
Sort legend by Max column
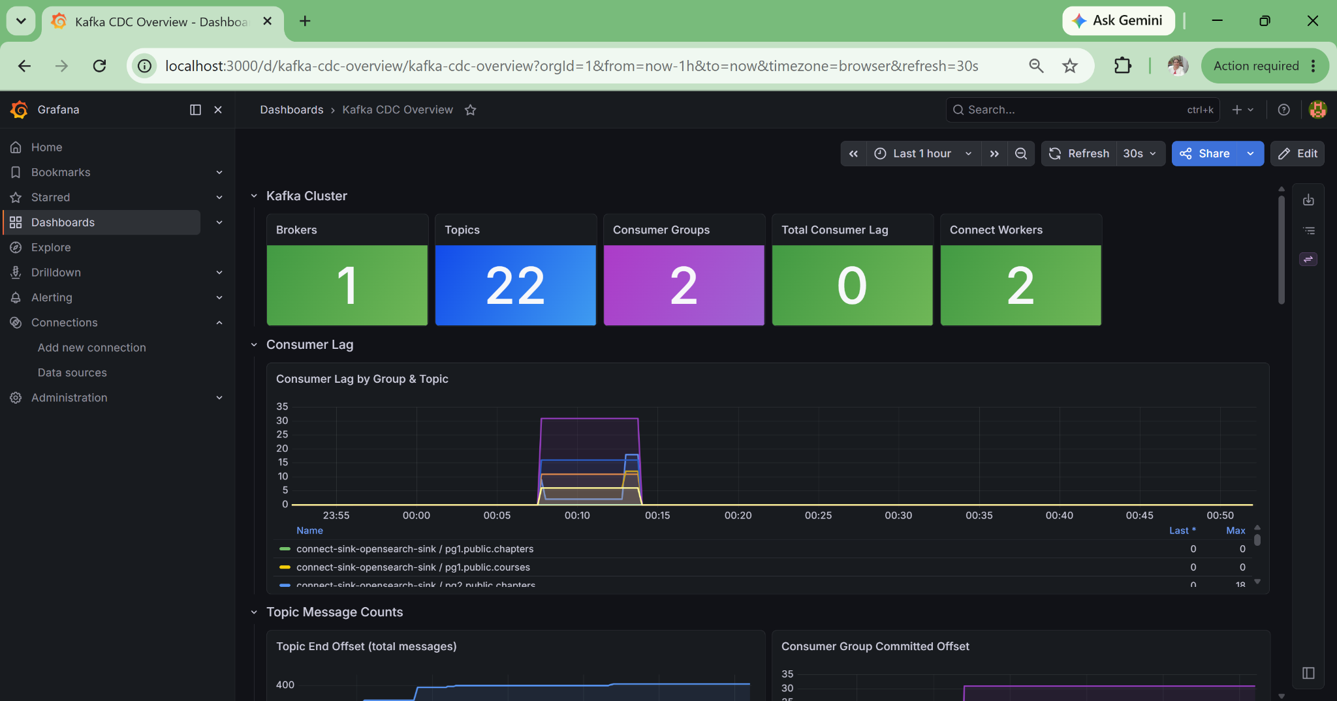pos(1235,531)
